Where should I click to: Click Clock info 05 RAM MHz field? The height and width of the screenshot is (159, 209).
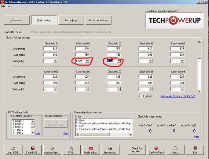coord(51,83)
